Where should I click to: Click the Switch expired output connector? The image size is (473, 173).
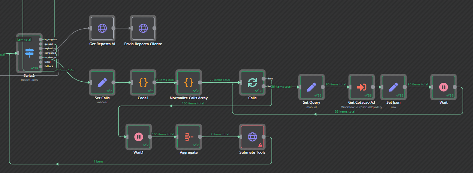(41, 48)
